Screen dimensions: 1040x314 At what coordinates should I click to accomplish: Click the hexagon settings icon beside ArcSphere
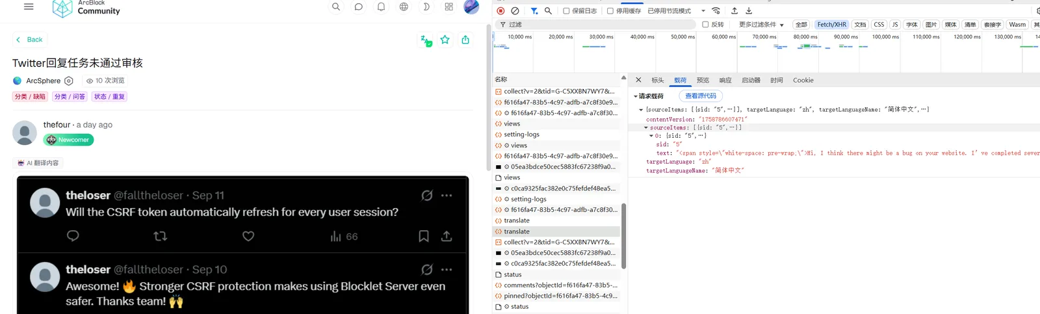(69, 81)
